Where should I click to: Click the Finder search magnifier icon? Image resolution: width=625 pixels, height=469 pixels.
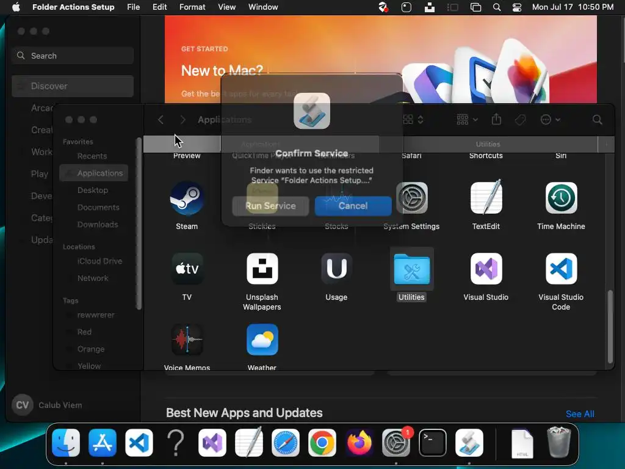pos(597,120)
